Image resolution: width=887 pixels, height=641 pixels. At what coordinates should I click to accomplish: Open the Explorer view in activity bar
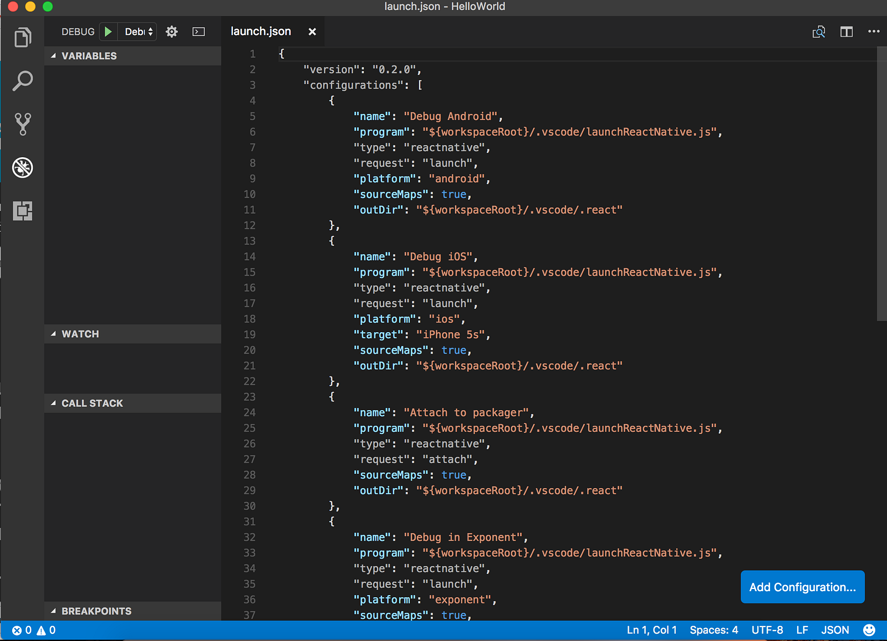click(x=23, y=38)
